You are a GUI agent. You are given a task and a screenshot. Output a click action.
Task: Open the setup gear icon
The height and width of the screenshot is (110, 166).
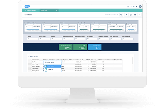134,6
